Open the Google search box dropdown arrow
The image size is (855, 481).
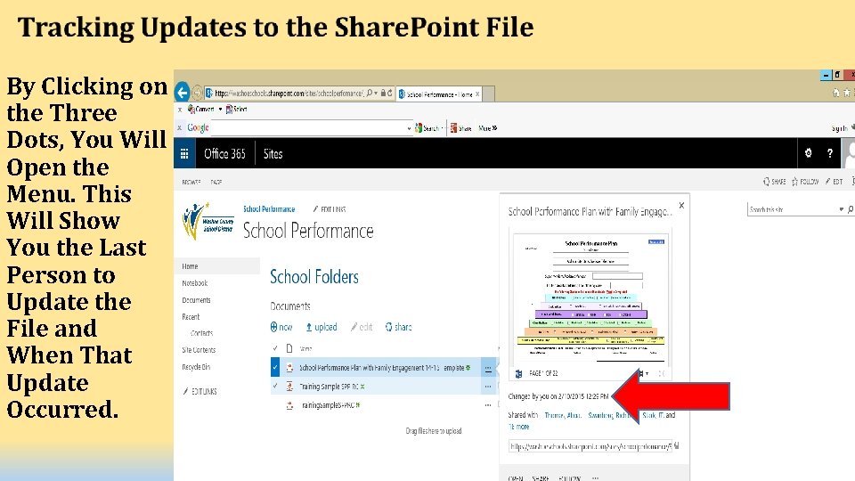pos(409,128)
